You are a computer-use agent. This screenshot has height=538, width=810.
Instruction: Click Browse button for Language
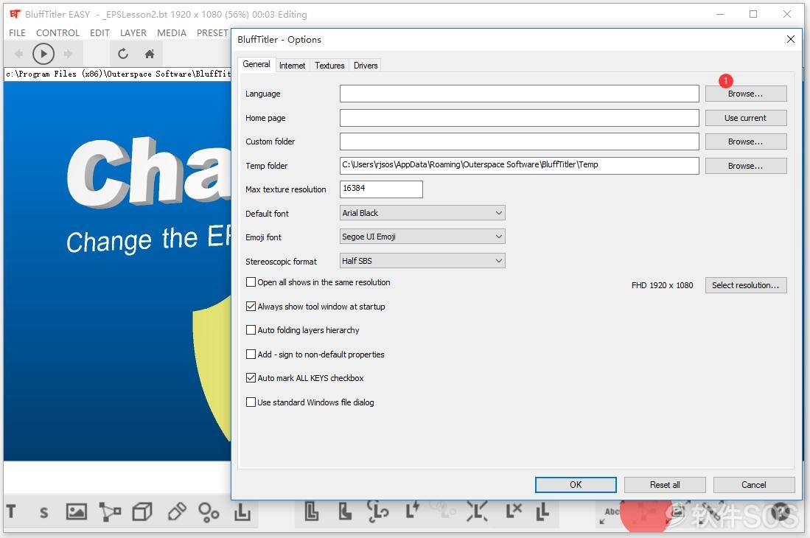point(745,94)
